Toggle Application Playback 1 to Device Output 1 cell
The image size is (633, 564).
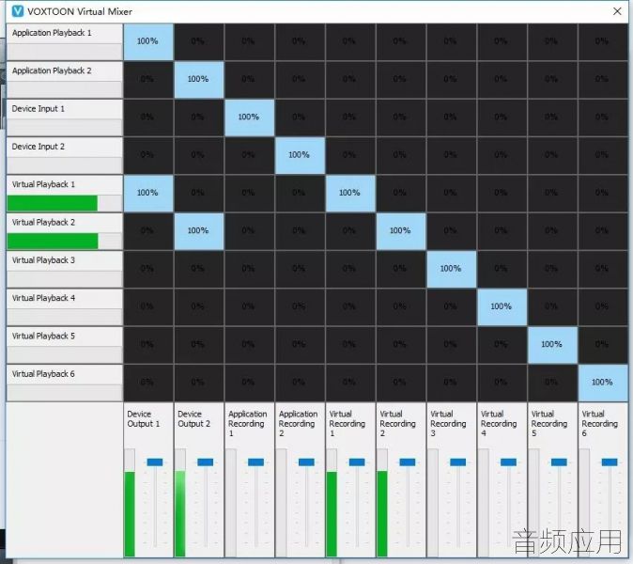click(148, 42)
